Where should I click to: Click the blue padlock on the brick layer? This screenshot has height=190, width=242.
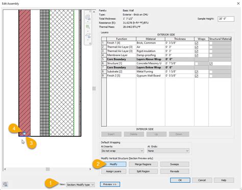point(25,134)
